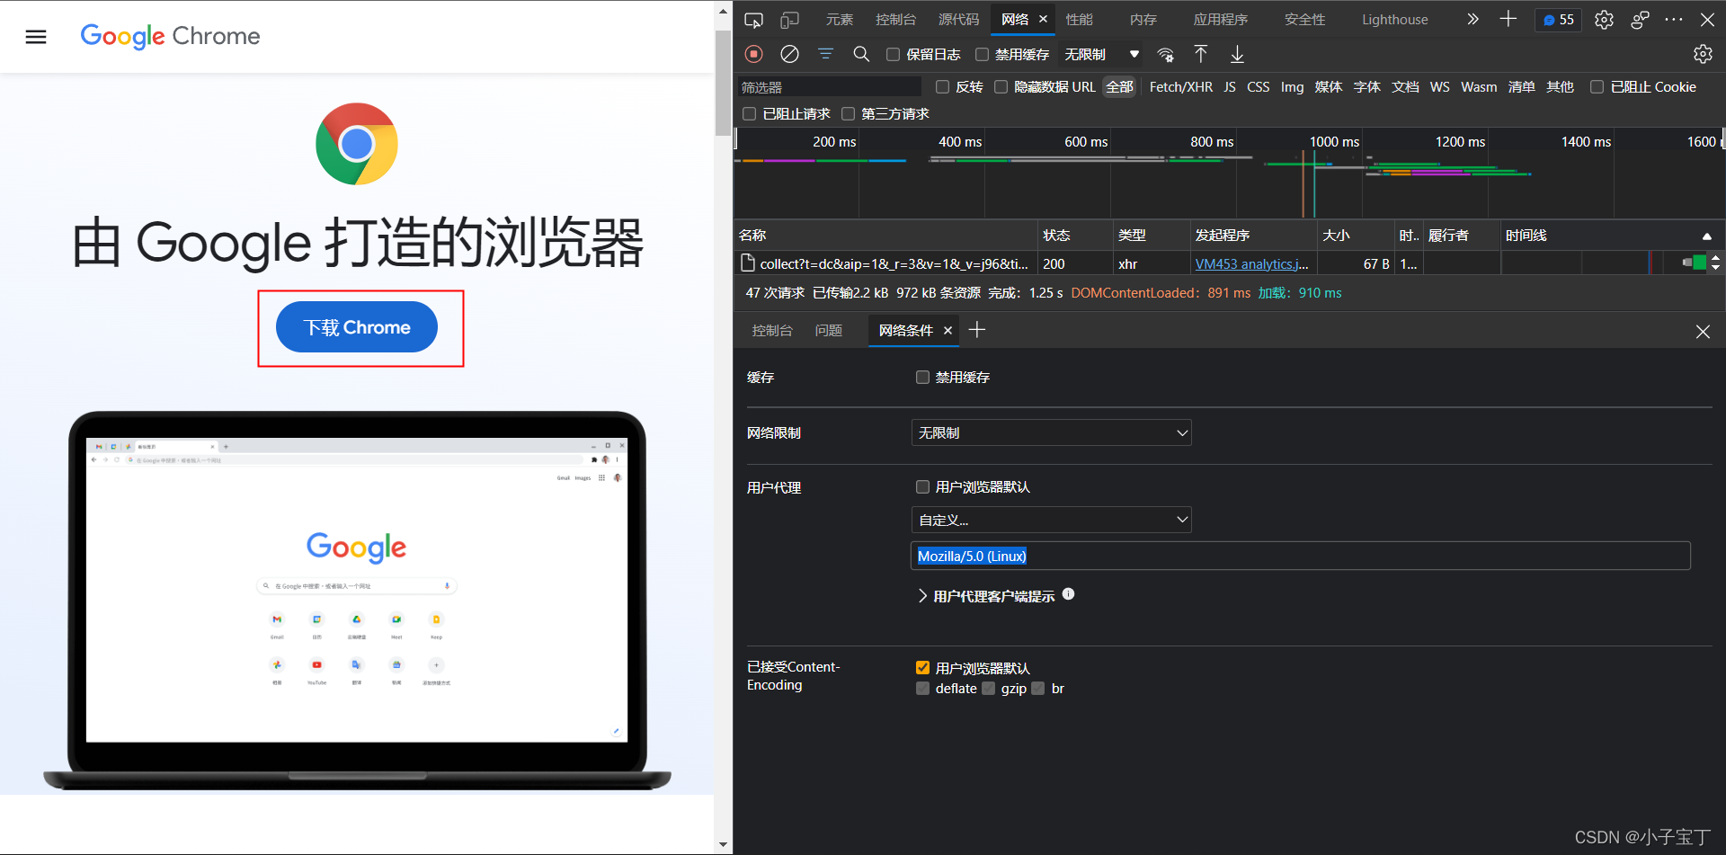Open the toolbar 无限制 throttling dropdown
The height and width of the screenshot is (855, 1726).
[x=1101, y=55]
